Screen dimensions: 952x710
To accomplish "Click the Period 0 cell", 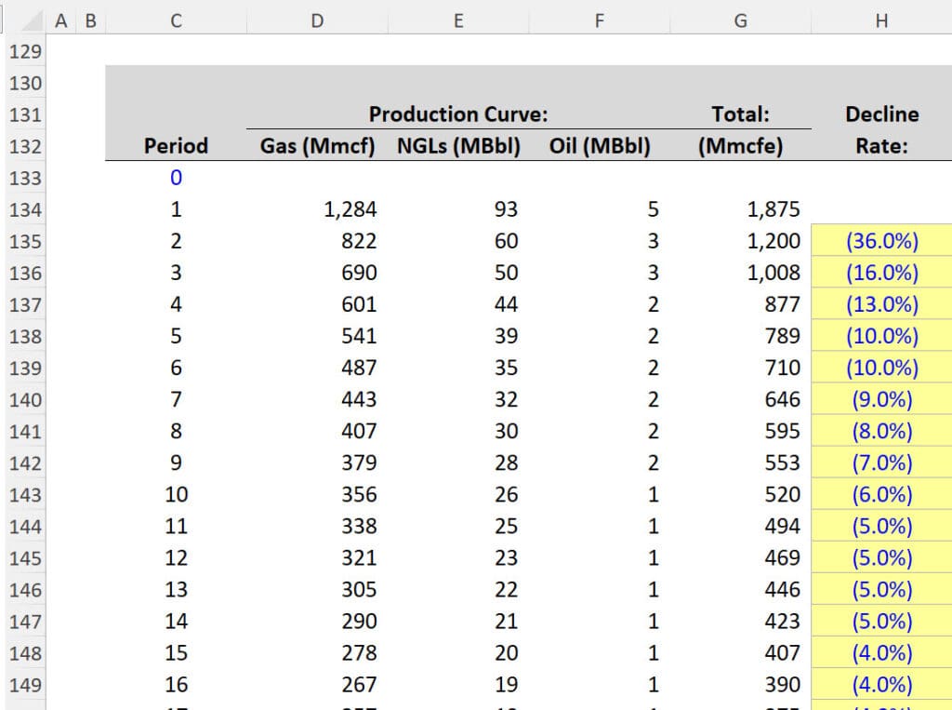I will [175, 178].
